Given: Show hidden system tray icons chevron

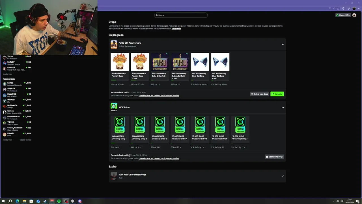Looking at the screenshot, I should click(x=334, y=201).
